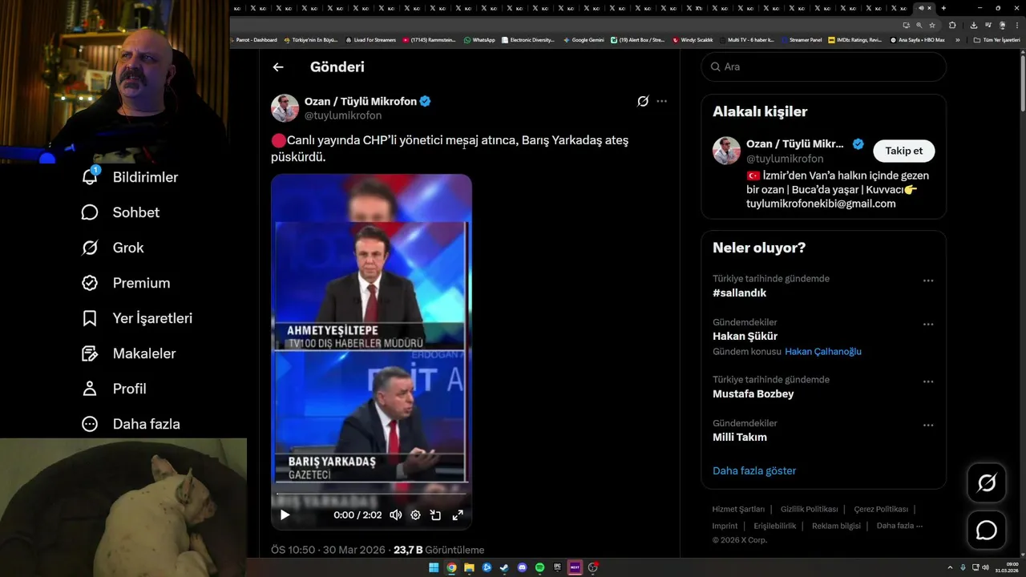Open Bildirimler notifications in sidebar
The image size is (1026, 577).
[130, 177]
